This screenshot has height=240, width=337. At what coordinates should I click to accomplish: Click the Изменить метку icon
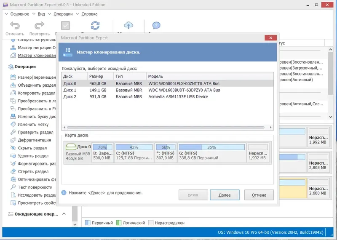[13, 124]
